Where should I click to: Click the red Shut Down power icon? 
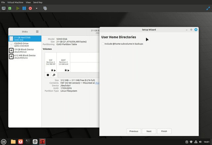[x=30, y=8]
